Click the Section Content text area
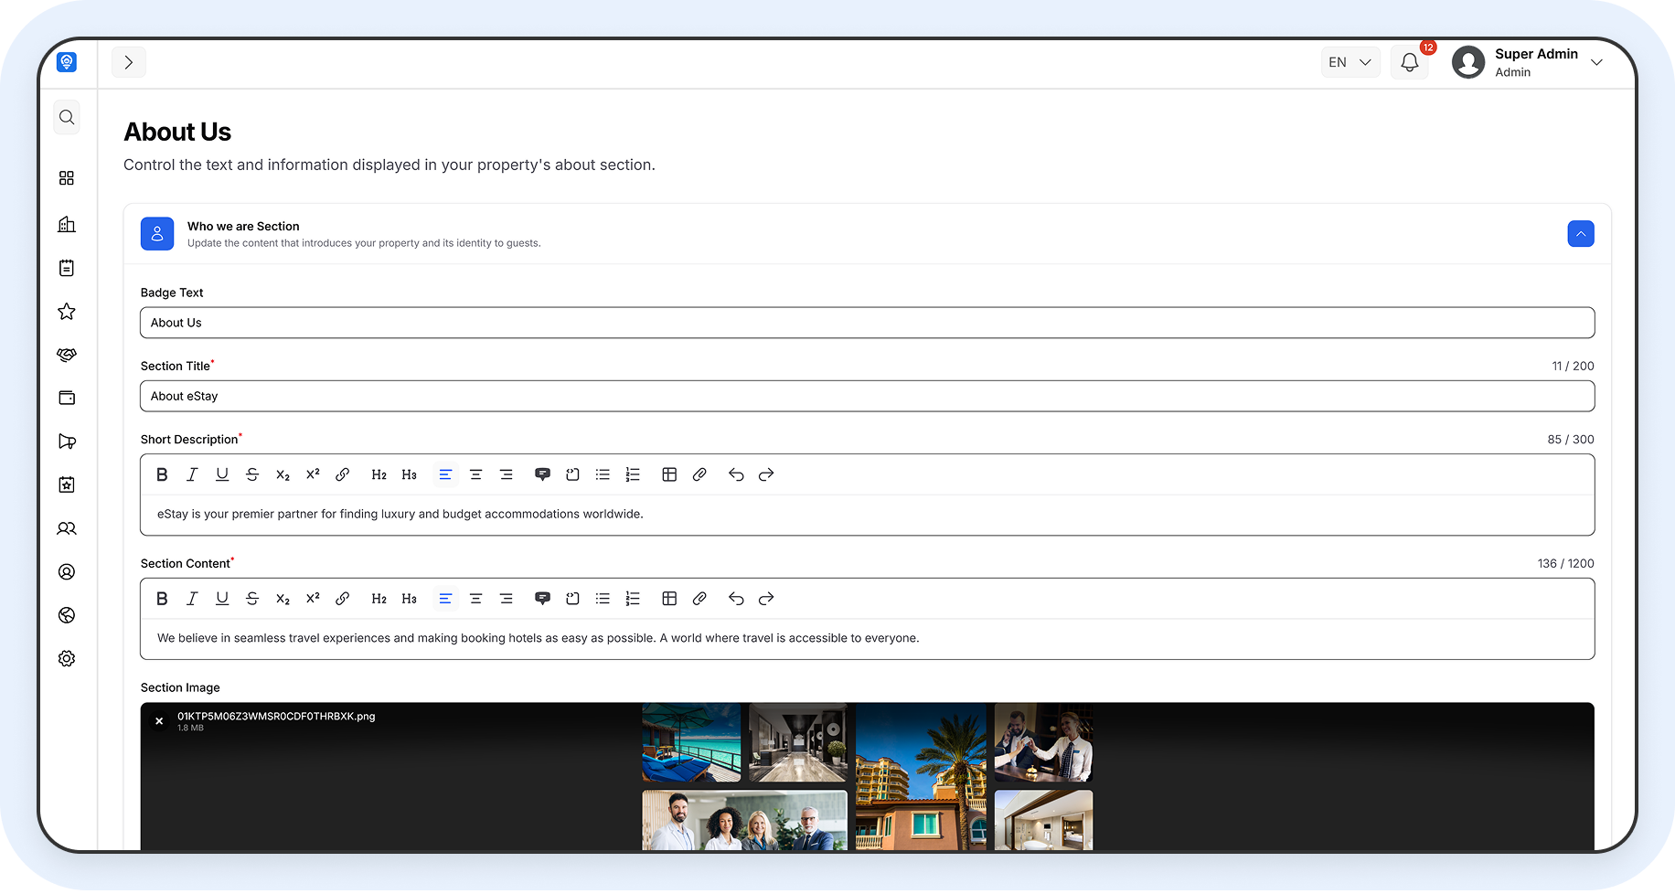The width and height of the screenshot is (1675, 894). [867, 639]
